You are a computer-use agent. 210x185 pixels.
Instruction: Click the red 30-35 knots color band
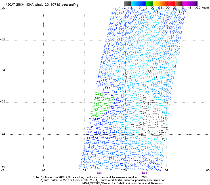click(x=171, y=3)
